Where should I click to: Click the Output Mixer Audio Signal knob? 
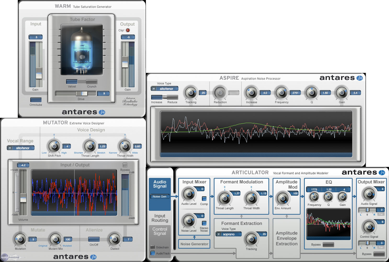pos(369,194)
